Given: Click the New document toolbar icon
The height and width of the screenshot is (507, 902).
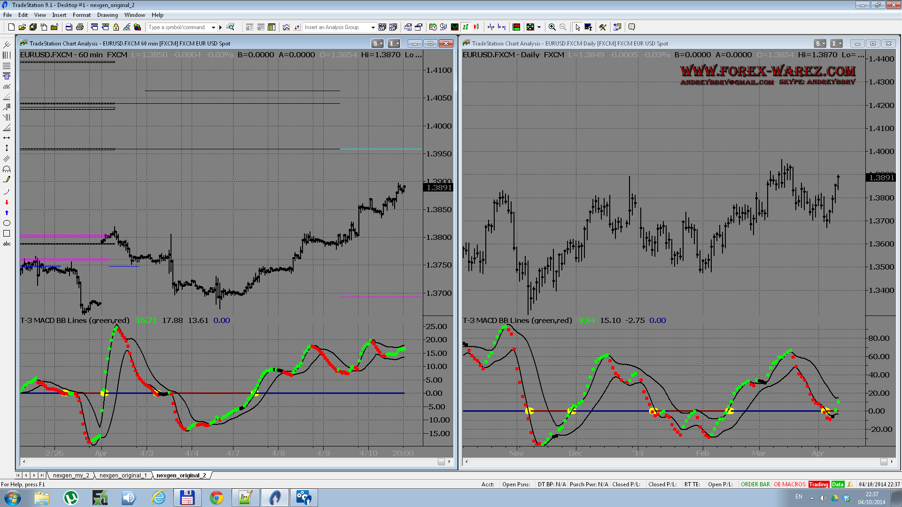Looking at the screenshot, I should (x=11, y=27).
